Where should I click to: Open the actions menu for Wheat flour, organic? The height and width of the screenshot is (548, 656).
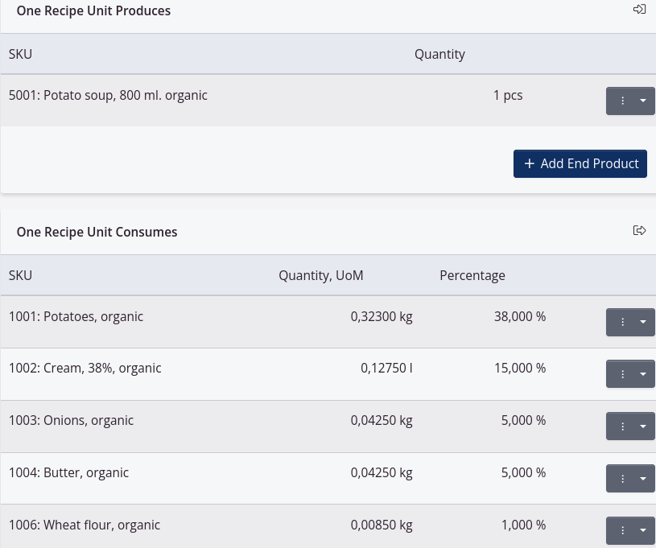(622, 530)
